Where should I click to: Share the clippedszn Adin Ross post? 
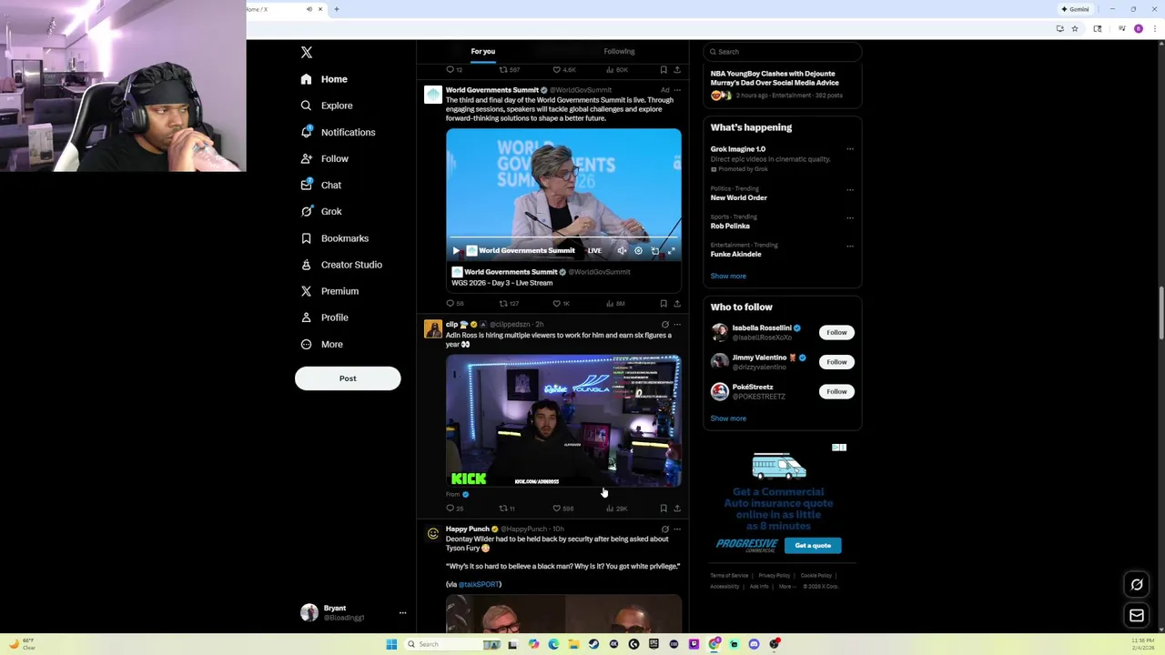[676, 509]
